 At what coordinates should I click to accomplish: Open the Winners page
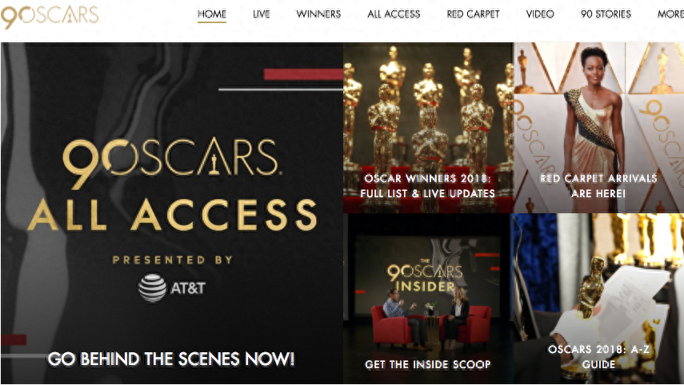(x=318, y=14)
